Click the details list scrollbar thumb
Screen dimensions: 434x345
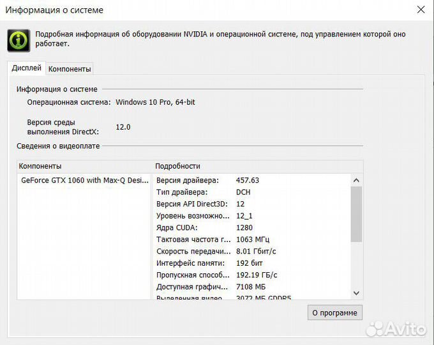[x=356, y=214]
